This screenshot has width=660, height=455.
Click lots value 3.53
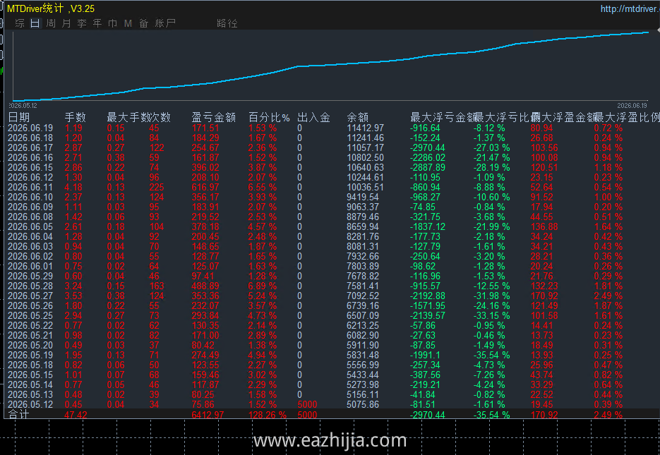pyautogui.click(x=73, y=296)
